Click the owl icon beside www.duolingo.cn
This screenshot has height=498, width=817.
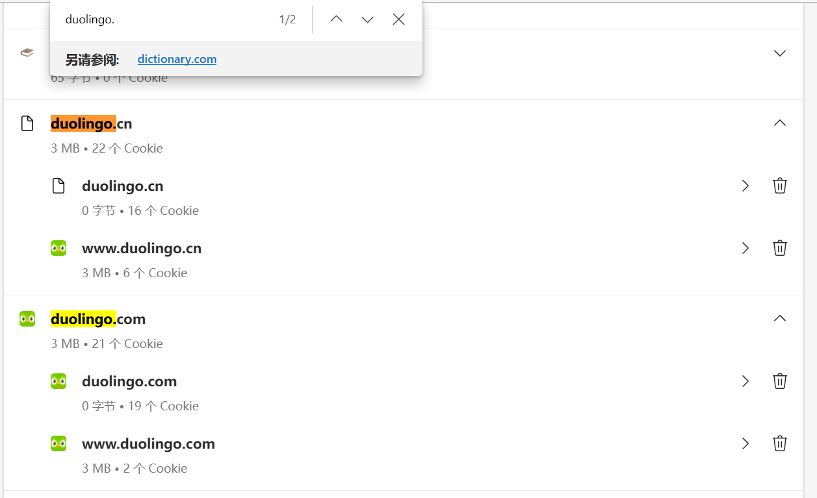tap(58, 248)
